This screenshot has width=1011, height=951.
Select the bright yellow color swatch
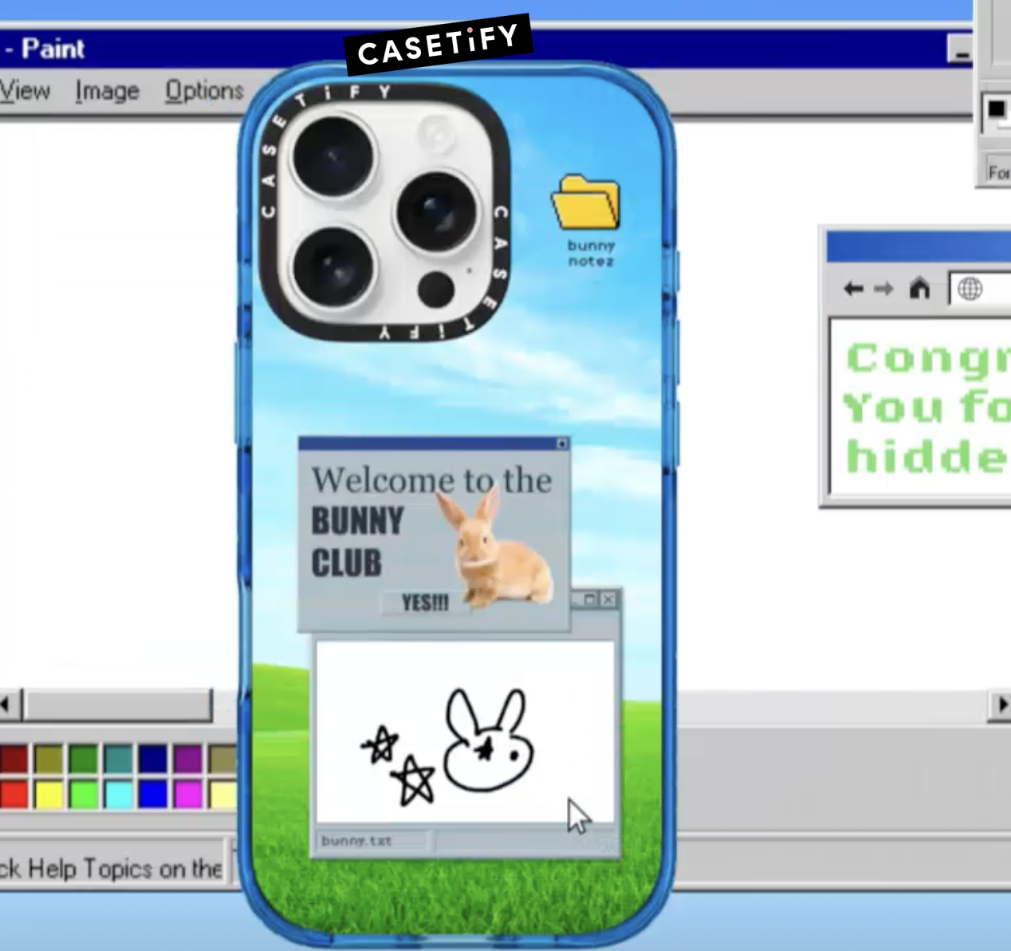coord(49,795)
